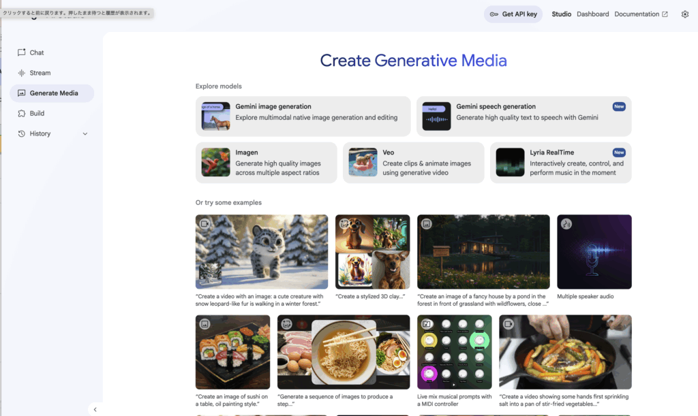This screenshot has height=416, width=698.
Task: Open the Dashboard tab
Action: click(x=592, y=14)
